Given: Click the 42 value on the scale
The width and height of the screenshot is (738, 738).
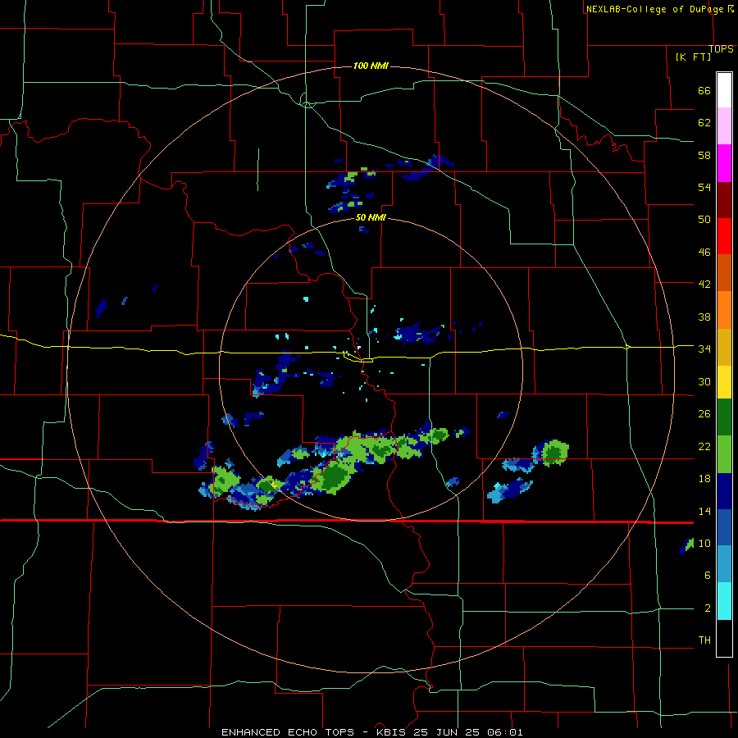Looking at the screenshot, I should pyautogui.click(x=704, y=285).
